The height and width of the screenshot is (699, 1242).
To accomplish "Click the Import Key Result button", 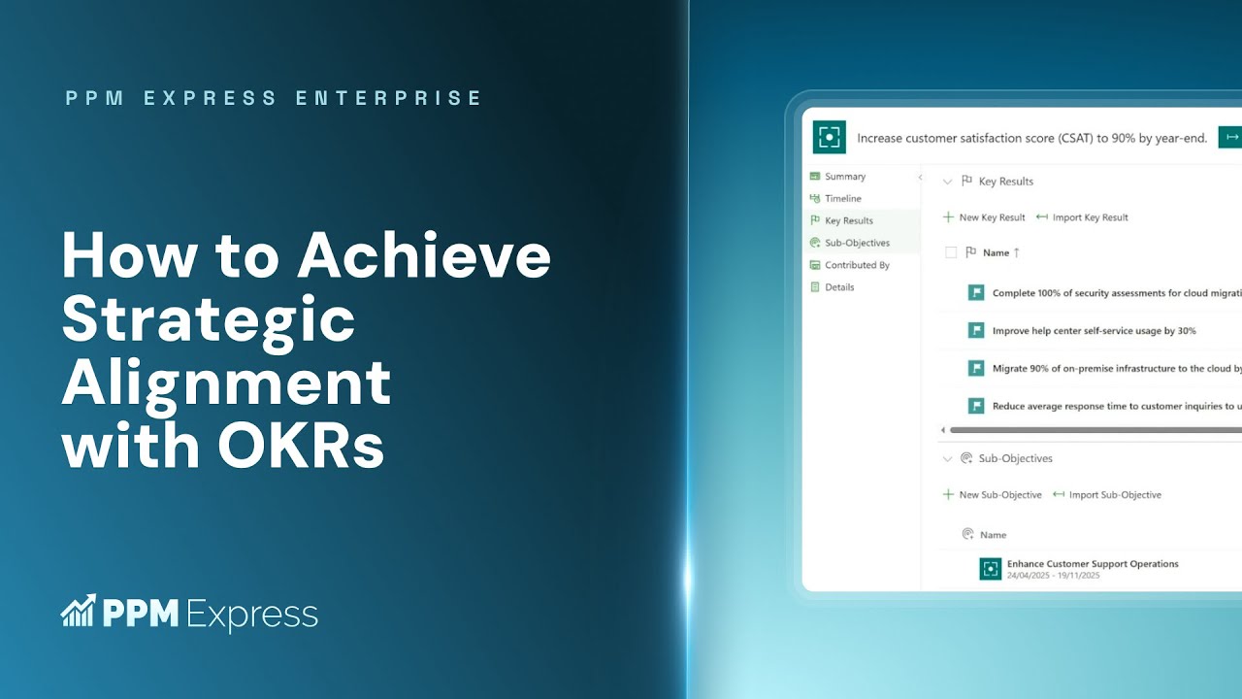I will click(x=1082, y=217).
